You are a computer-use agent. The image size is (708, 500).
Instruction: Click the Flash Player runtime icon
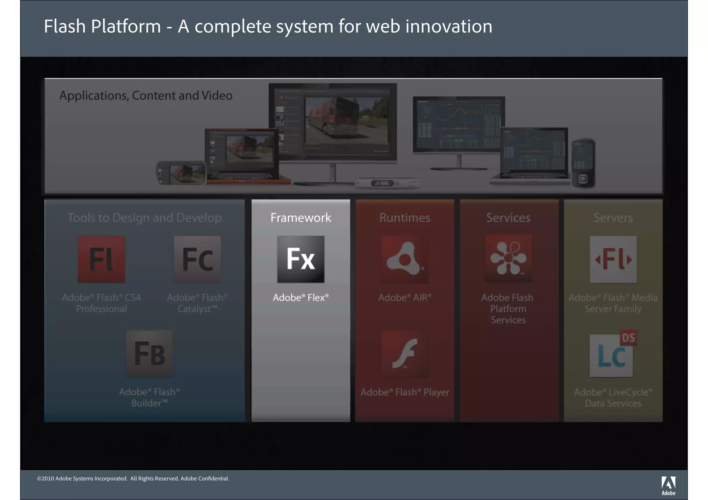pos(404,354)
